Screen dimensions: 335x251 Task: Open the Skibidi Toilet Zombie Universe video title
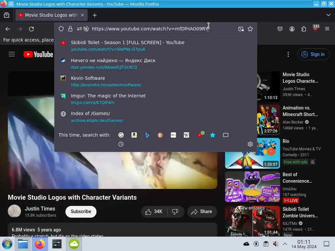(300, 212)
